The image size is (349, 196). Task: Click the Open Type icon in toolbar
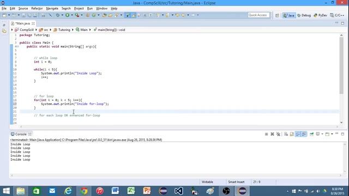[x=104, y=15]
